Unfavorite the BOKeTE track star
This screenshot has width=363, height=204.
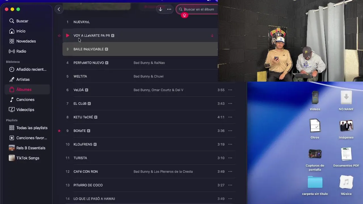(x=59, y=131)
